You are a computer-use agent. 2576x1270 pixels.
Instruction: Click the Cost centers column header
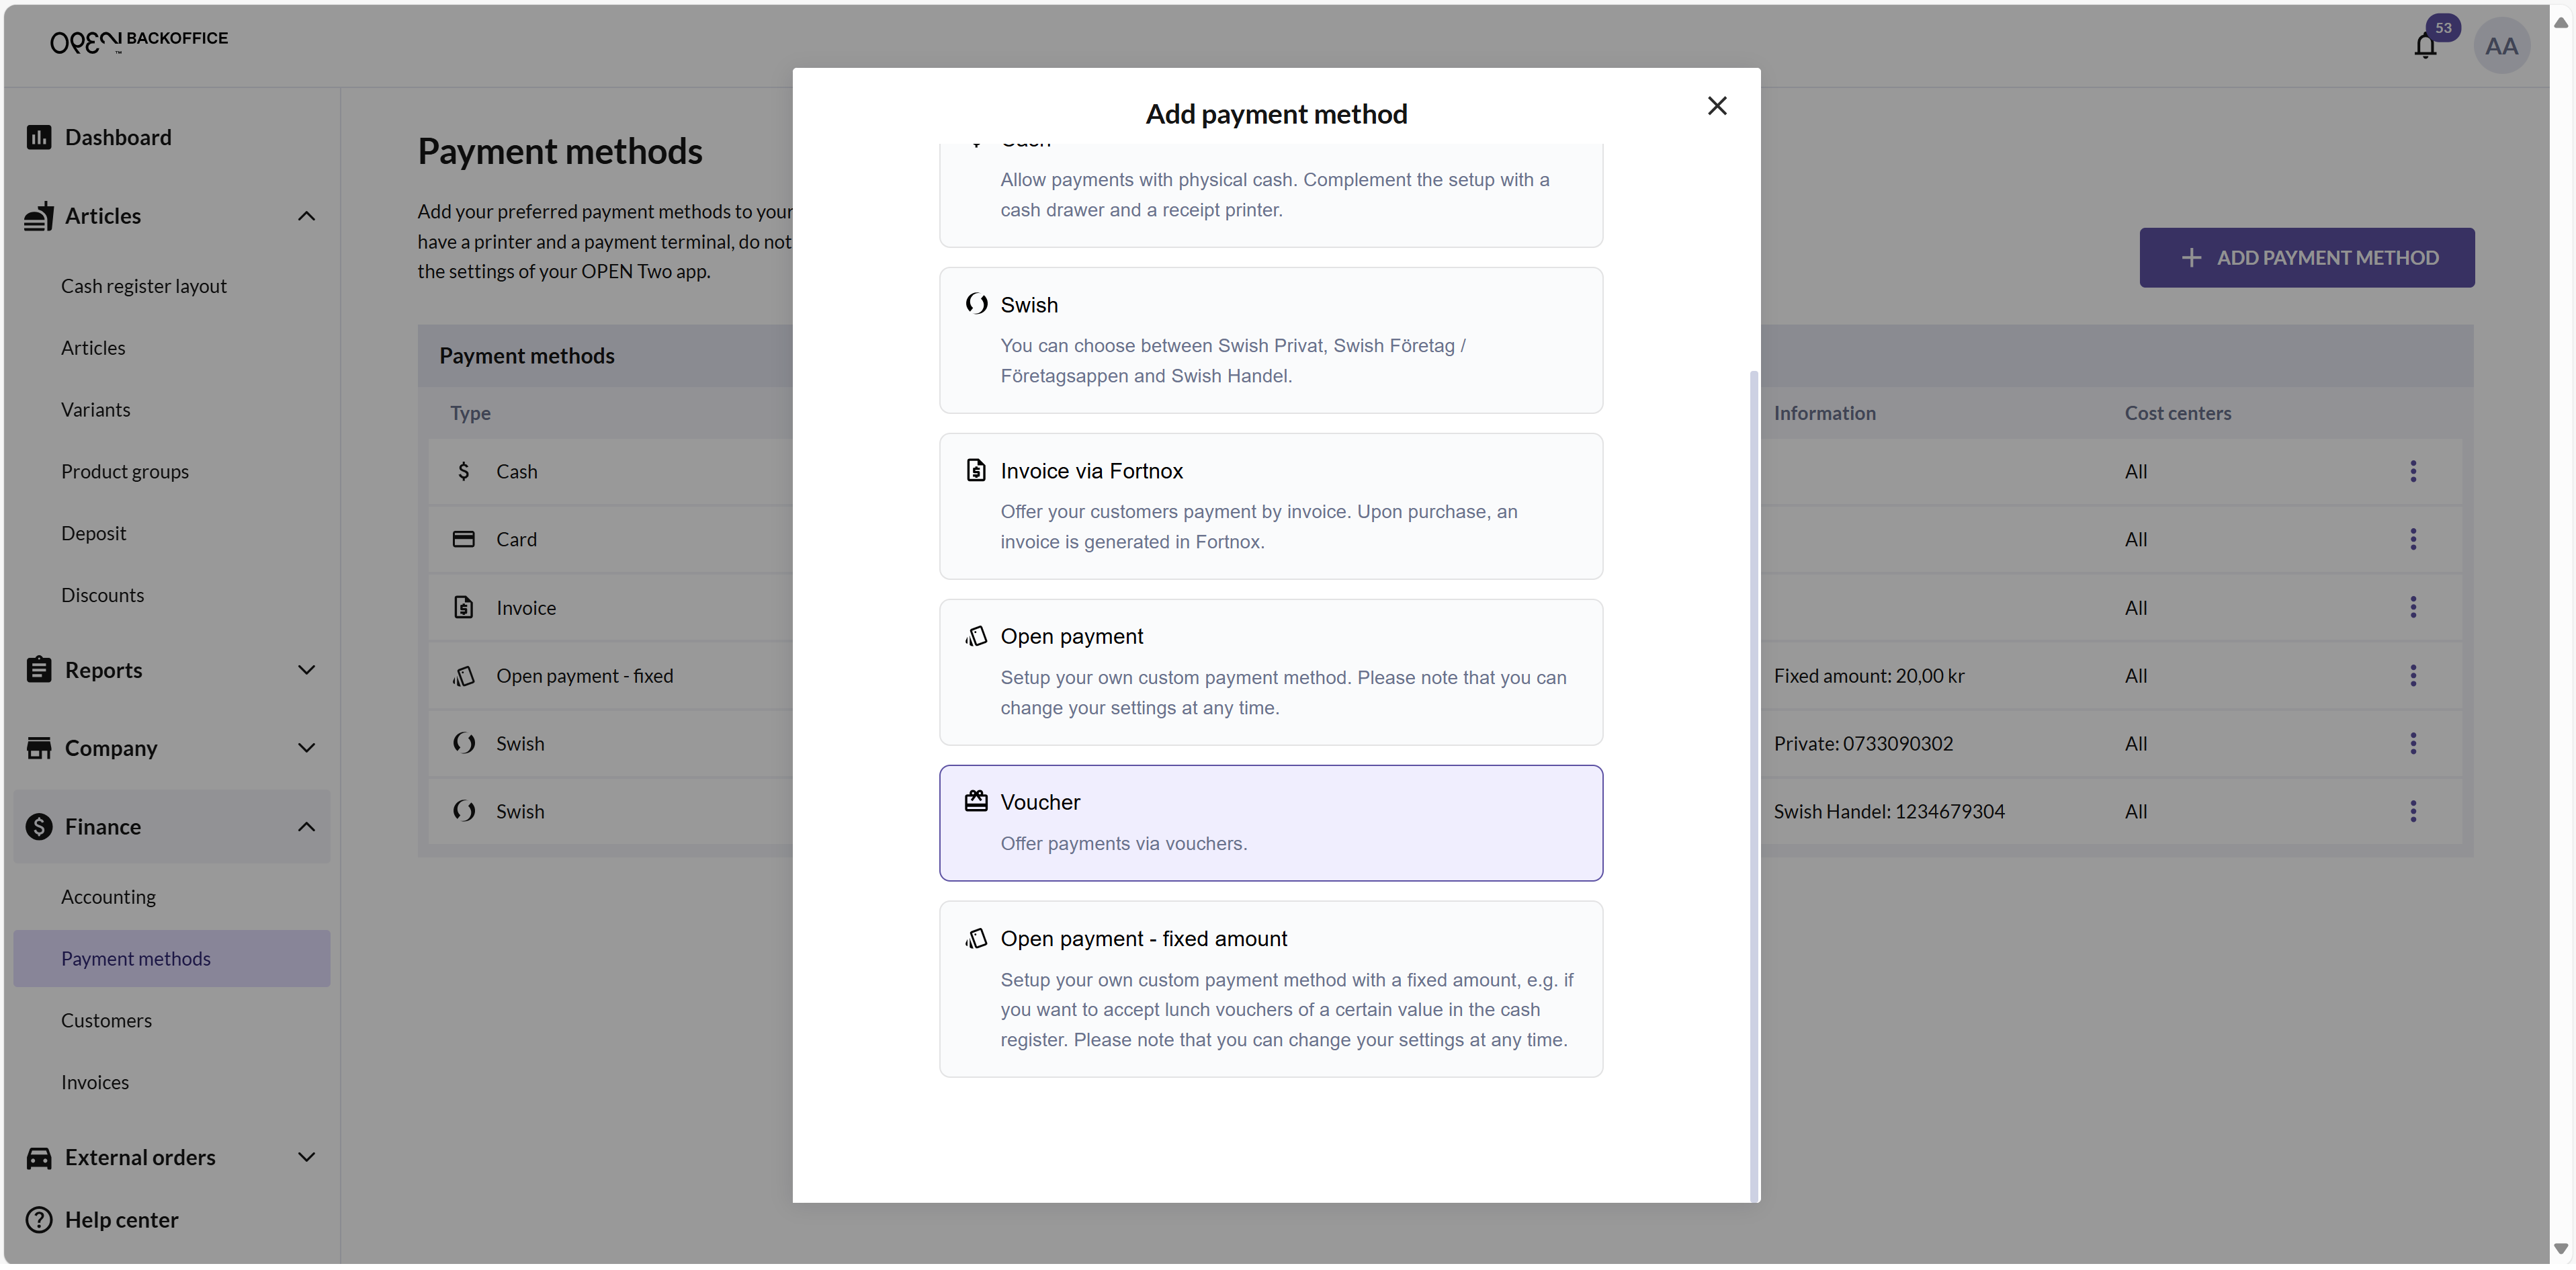click(2177, 413)
